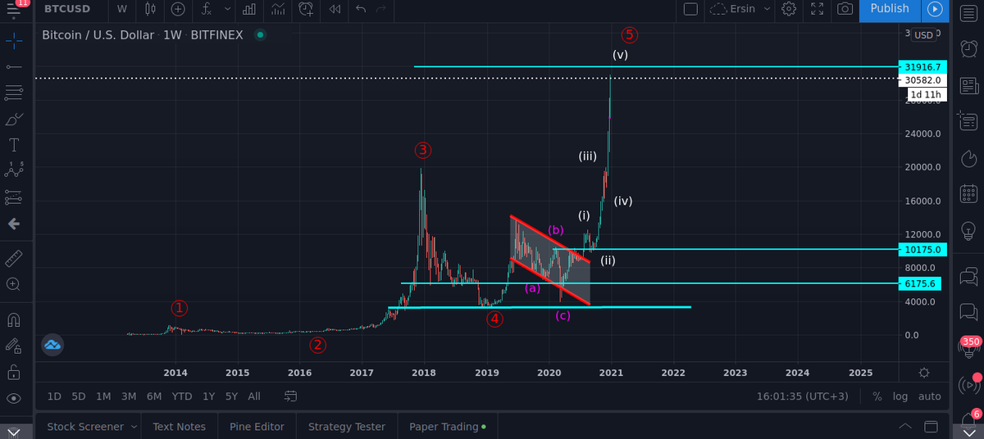Toggle magnet mode snapping
The width and height of the screenshot is (984, 439).
(x=14, y=319)
